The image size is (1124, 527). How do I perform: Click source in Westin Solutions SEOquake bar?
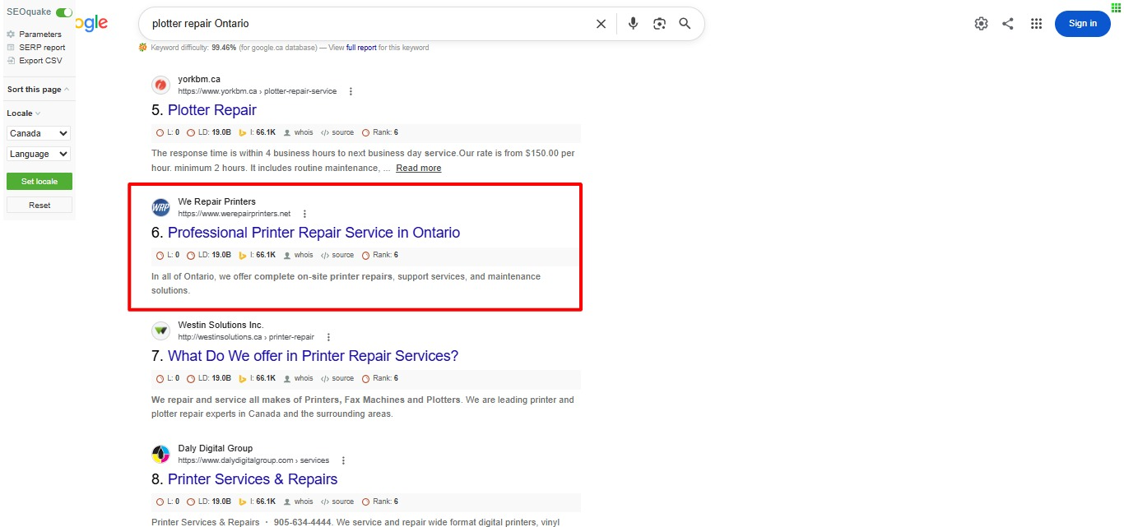click(337, 378)
